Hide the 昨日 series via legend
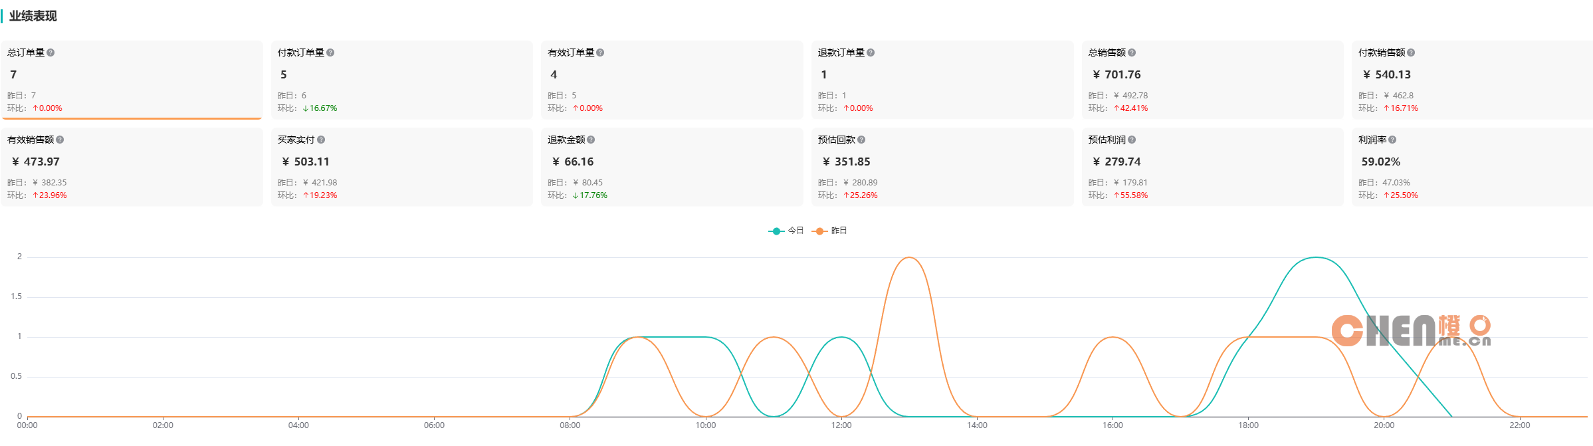 pyautogui.click(x=830, y=231)
